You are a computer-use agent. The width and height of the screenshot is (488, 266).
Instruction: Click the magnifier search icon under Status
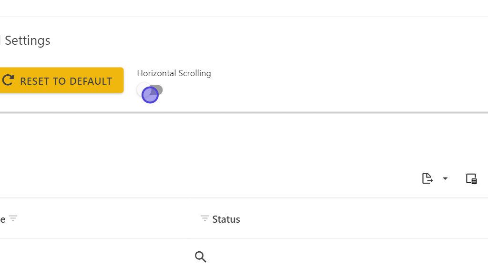click(201, 256)
